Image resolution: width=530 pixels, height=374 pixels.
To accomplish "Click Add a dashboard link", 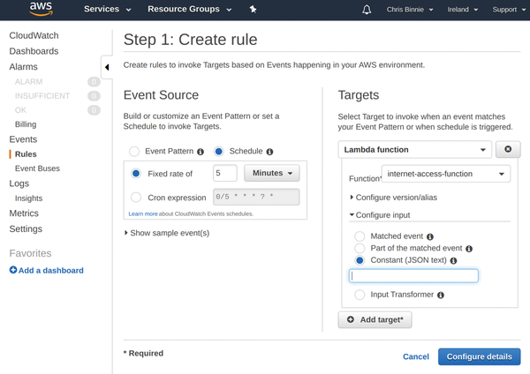I will (50, 271).
